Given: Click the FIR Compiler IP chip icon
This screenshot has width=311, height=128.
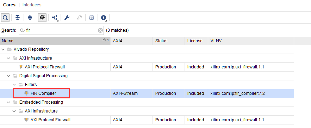Looking at the screenshot, I should (26, 93).
